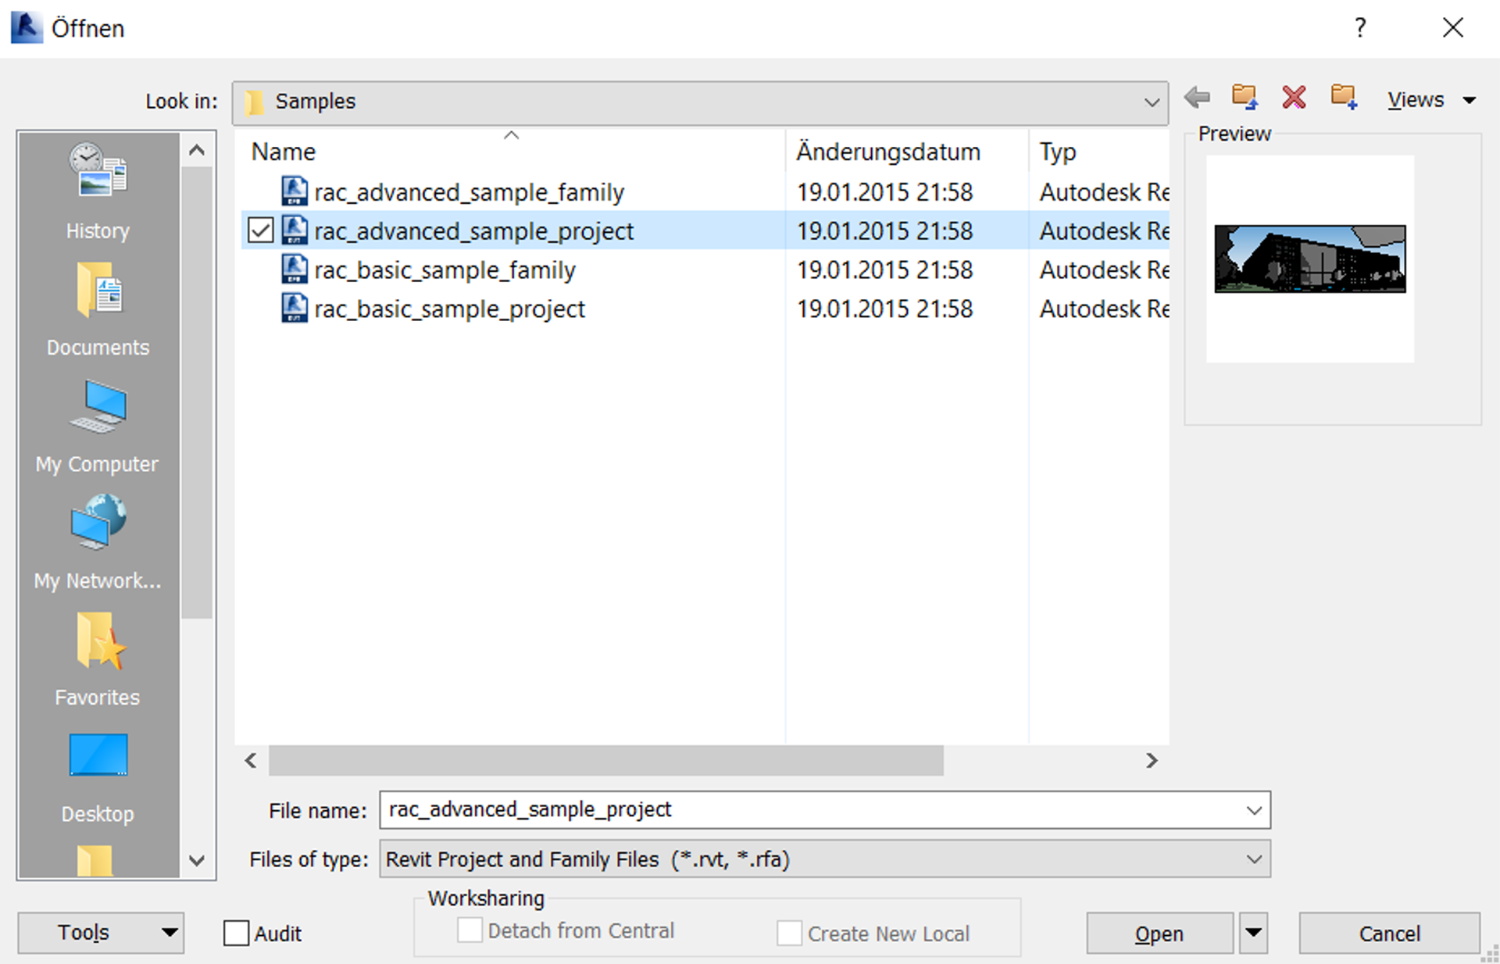The width and height of the screenshot is (1500, 964).
Task: Click the Cancel button
Action: click(x=1389, y=933)
